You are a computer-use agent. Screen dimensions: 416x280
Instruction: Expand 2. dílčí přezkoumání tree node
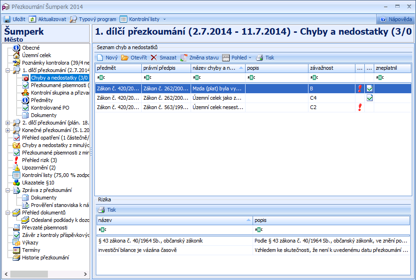tap(8, 123)
